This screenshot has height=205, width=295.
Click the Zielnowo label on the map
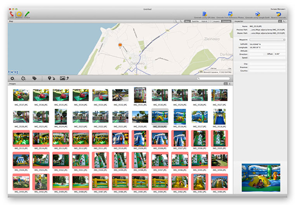[212, 39]
